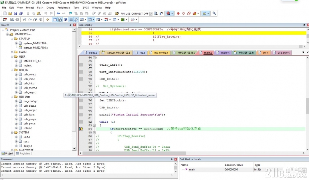This screenshot has height=180, width=309.
Task: Open the editor tab list dropdown
Action: [303, 52]
